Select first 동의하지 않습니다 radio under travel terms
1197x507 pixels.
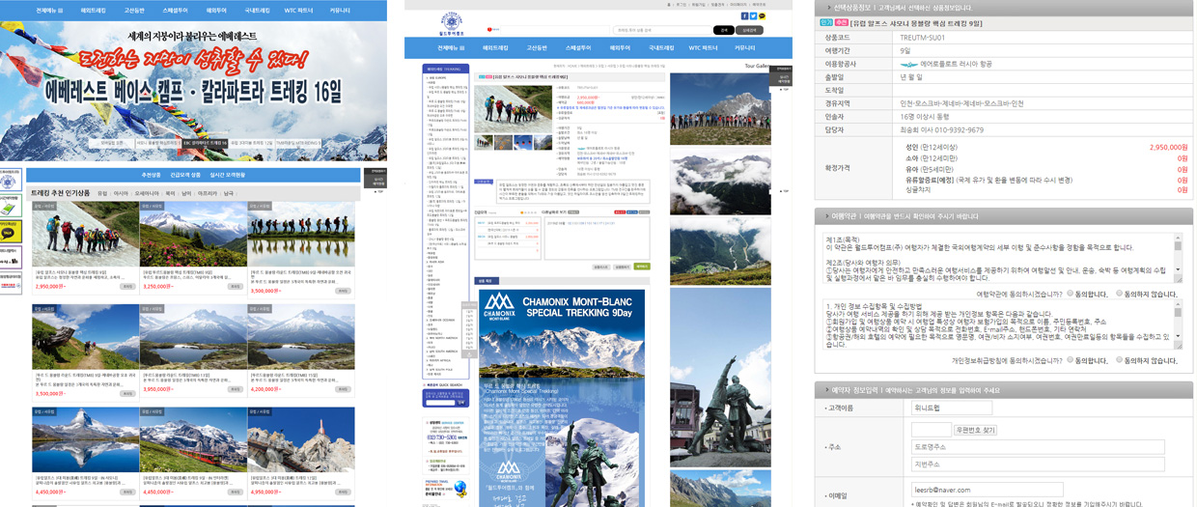coord(1119,294)
